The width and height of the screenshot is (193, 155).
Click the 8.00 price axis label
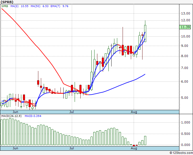pyautogui.click(x=185, y=56)
